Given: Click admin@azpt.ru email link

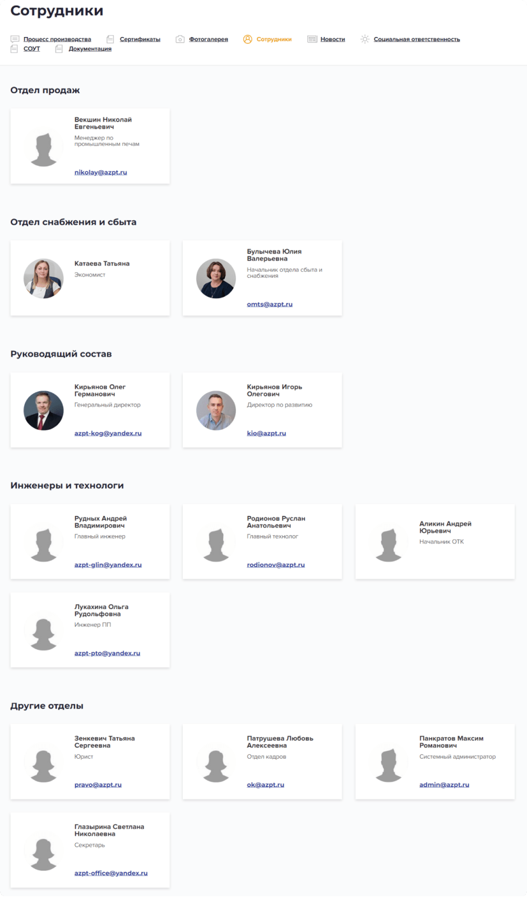Looking at the screenshot, I should point(444,784).
